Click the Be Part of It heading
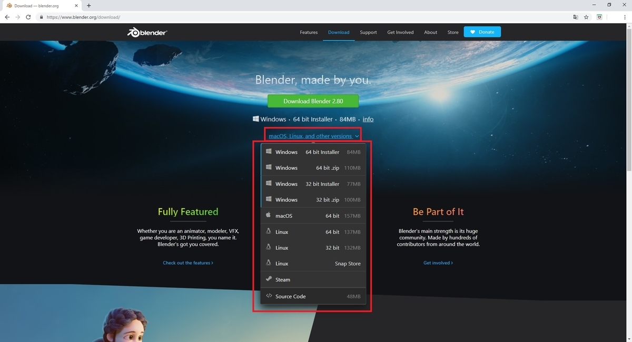 [x=438, y=212]
